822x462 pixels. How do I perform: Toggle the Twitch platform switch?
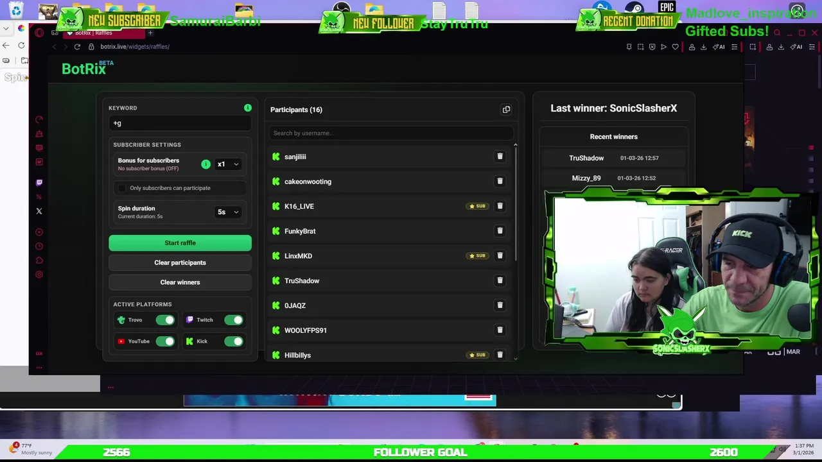pos(234,320)
